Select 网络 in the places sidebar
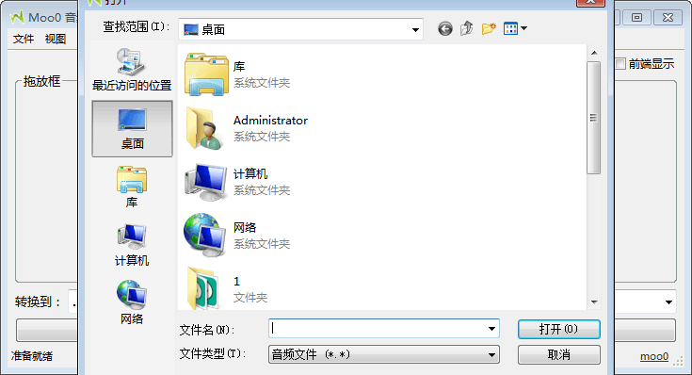 point(132,303)
